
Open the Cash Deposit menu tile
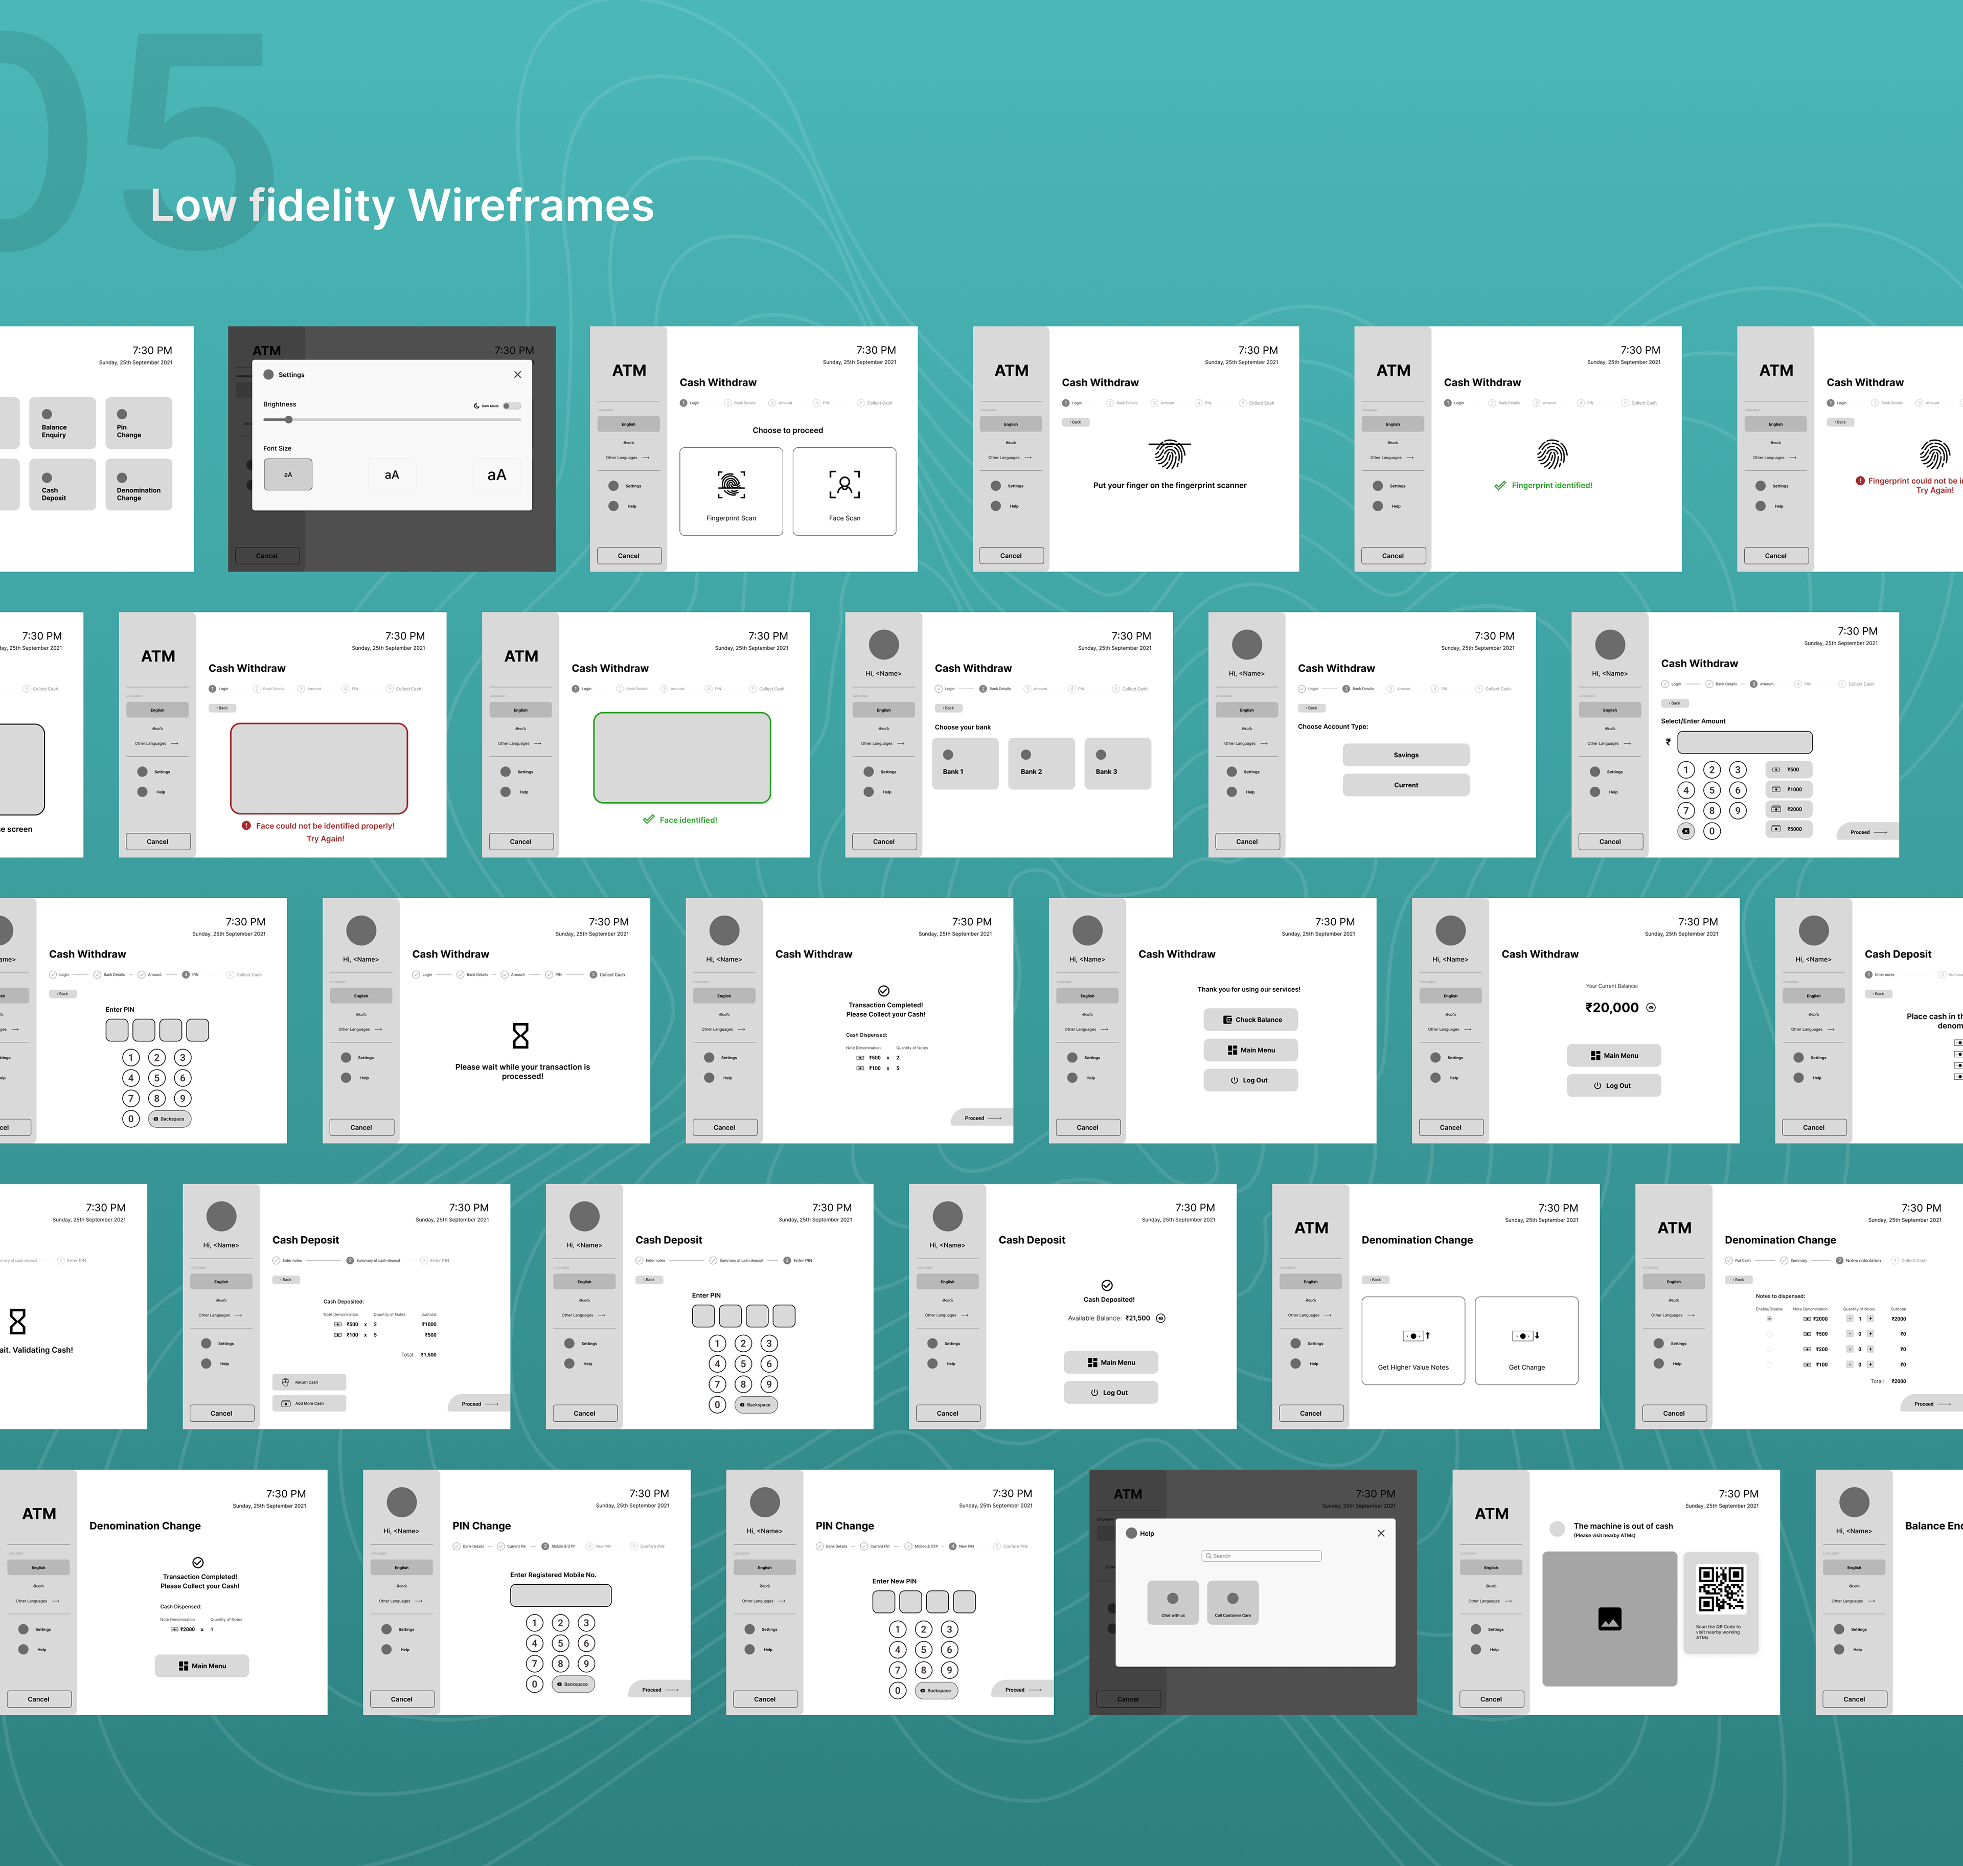(x=63, y=485)
